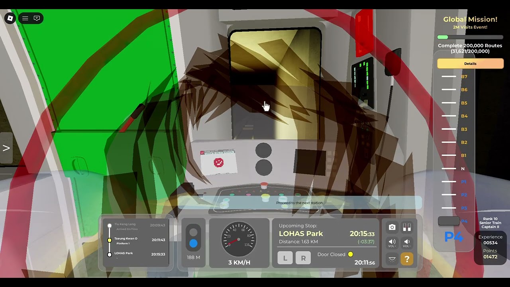The width and height of the screenshot is (510, 287).
Task: Take a screenshot with the camera icon
Action: 392,227
